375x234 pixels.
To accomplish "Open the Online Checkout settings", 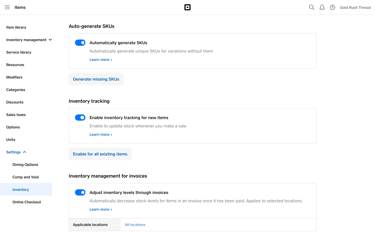I will (27, 202).
